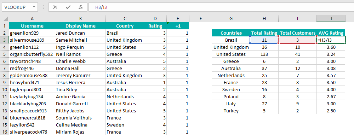Click the Username header cell
This screenshot has width=354, height=135.
point(32,26)
